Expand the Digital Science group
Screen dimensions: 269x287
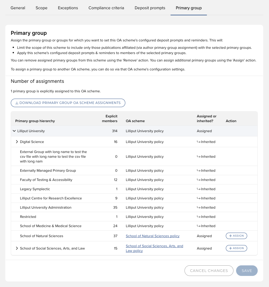coord(17,142)
